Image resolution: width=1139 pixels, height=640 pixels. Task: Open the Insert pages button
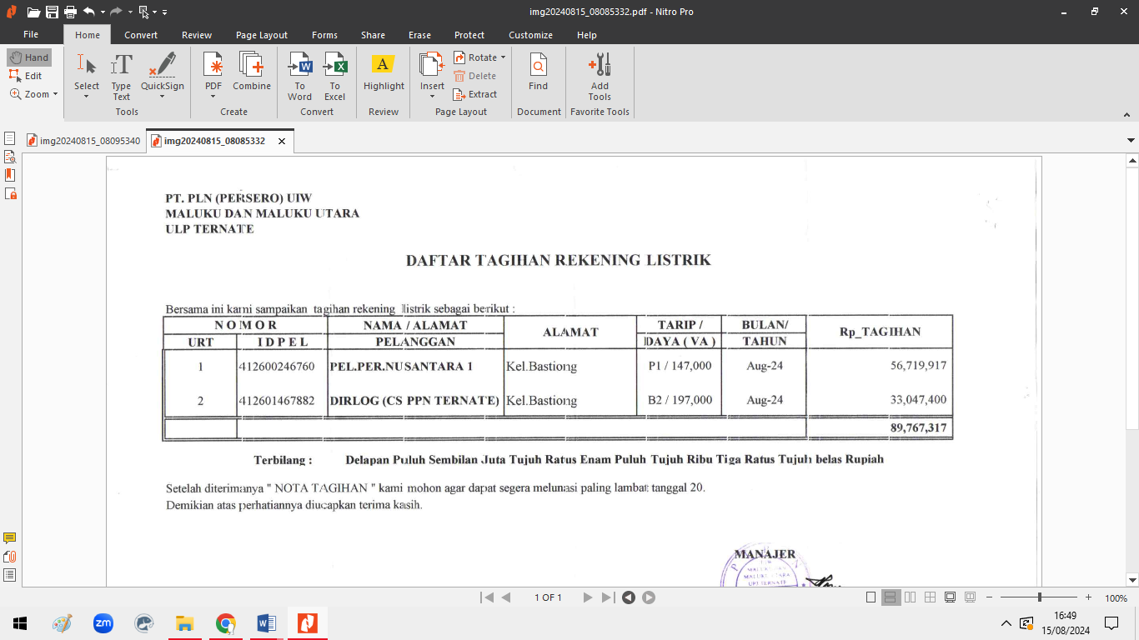432,76
